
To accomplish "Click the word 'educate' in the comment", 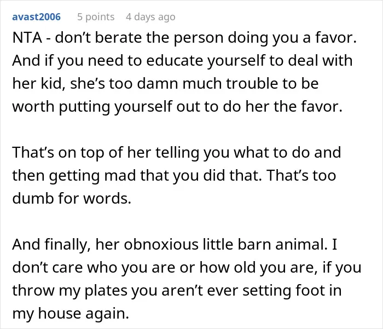I will coord(175,61).
